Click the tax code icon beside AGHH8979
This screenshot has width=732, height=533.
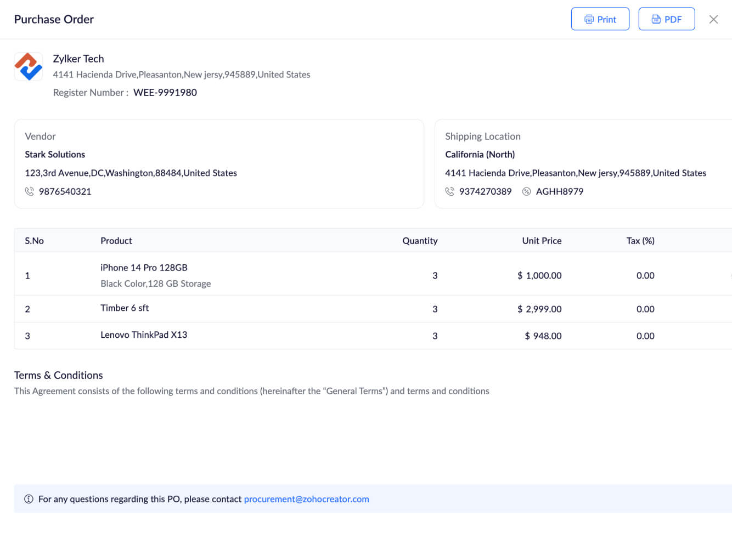tap(527, 191)
